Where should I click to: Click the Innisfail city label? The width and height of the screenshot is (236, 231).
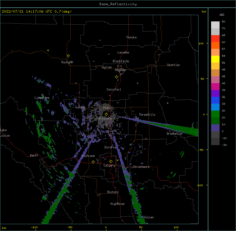tap(114, 89)
